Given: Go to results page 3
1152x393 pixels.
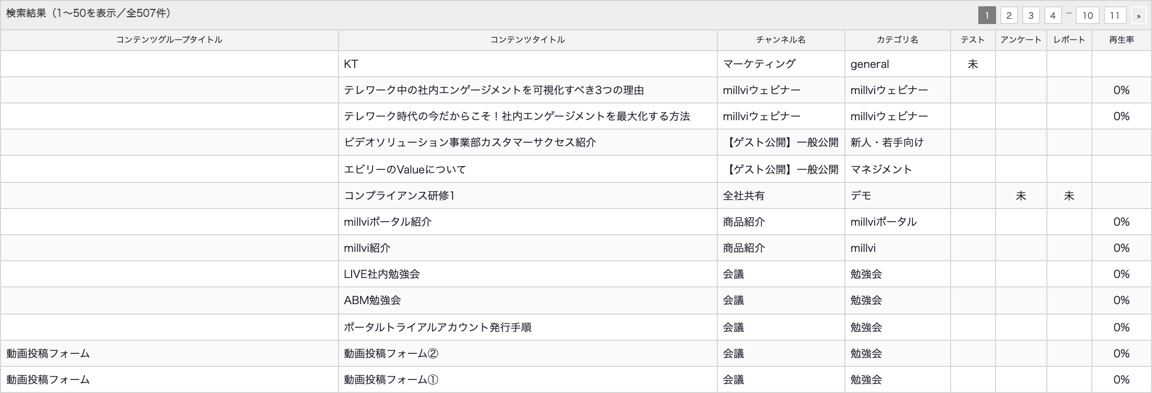Looking at the screenshot, I should tap(1031, 15).
